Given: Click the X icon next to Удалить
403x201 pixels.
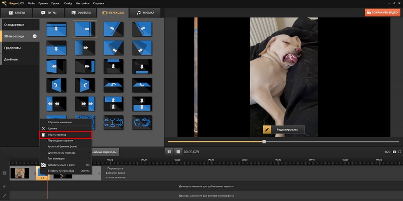Looking at the screenshot, I should [x=43, y=128].
